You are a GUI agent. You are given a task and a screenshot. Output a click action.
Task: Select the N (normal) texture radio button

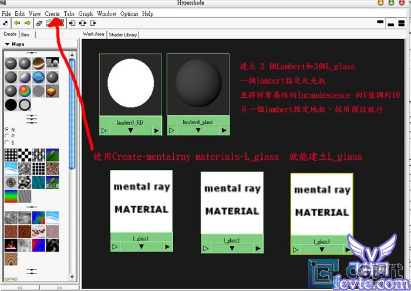point(7,129)
